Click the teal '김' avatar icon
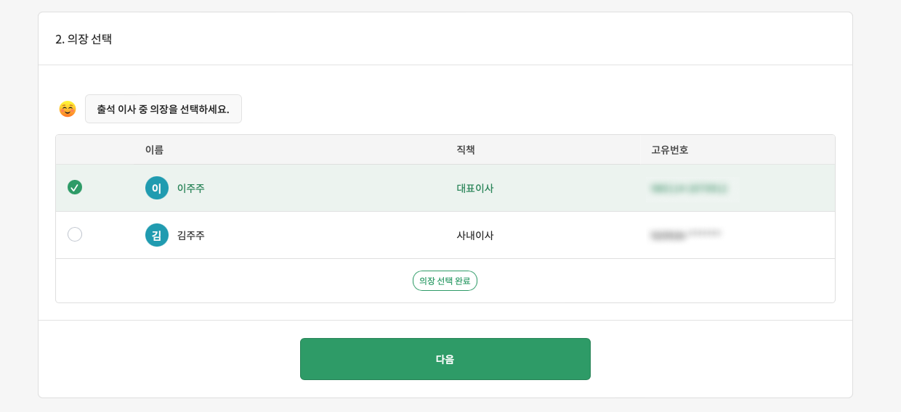This screenshot has width=901, height=412. (x=157, y=235)
